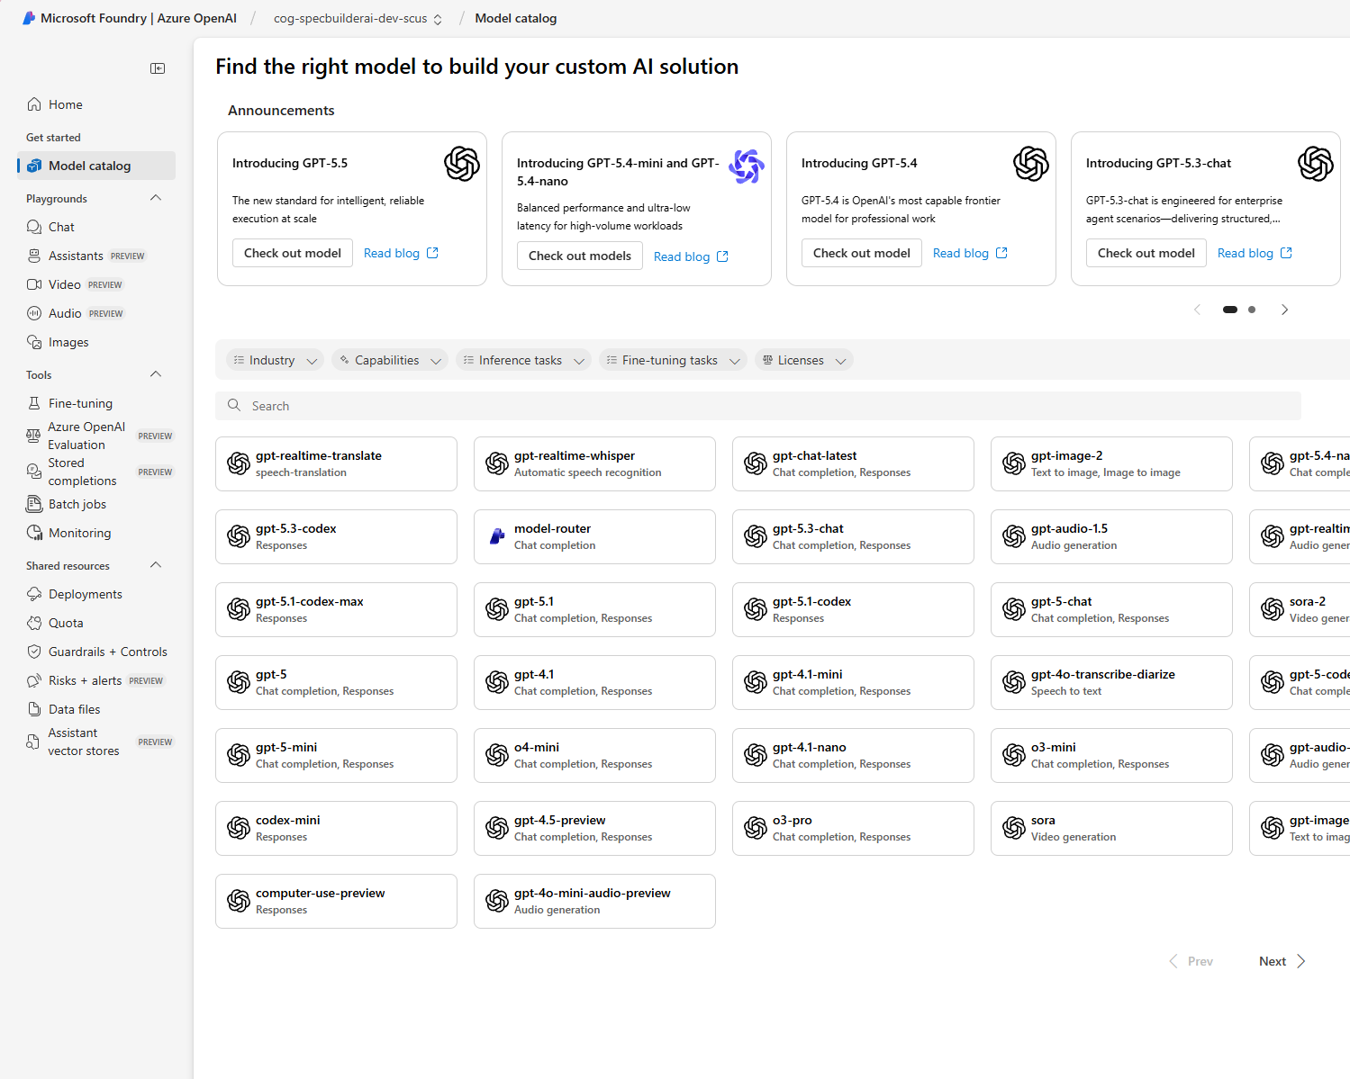Open the Capabilities filter dropdown
Image resolution: width=1350 pixels, height=1079 pixels.
click(x=390, y=360)
